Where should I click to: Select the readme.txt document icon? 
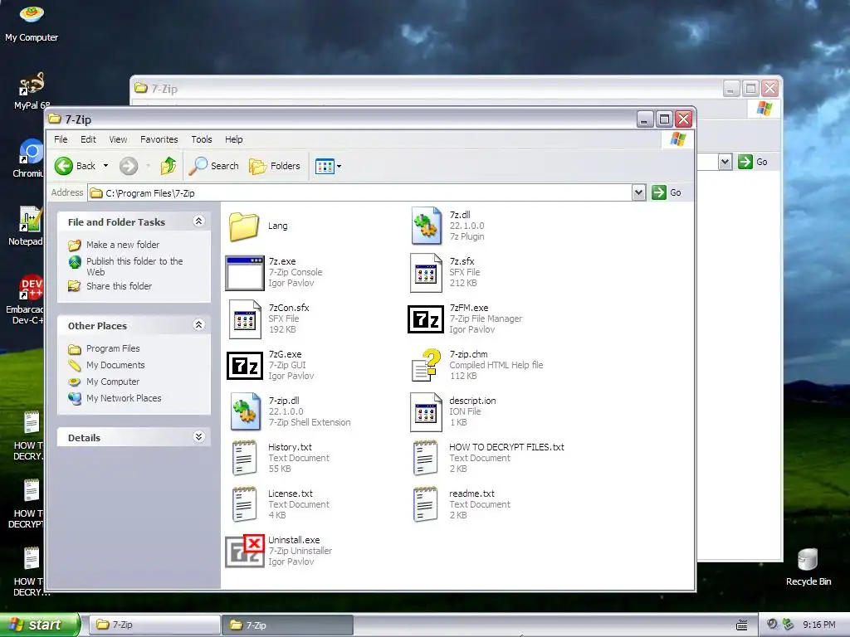tap(426, 505)
